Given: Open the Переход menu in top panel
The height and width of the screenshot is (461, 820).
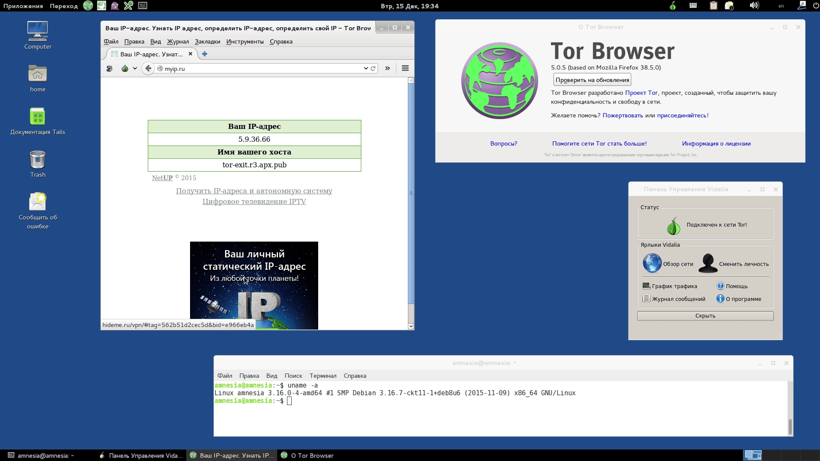Looking at the screenshot, I should click(64, 6).
